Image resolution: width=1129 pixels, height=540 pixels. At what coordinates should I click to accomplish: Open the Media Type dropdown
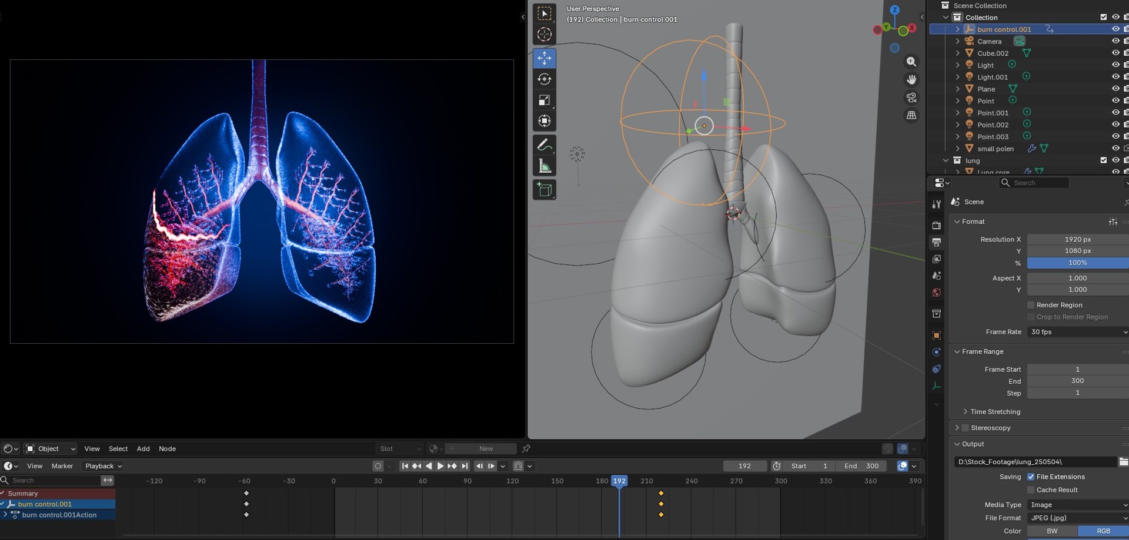(1078, 505)
